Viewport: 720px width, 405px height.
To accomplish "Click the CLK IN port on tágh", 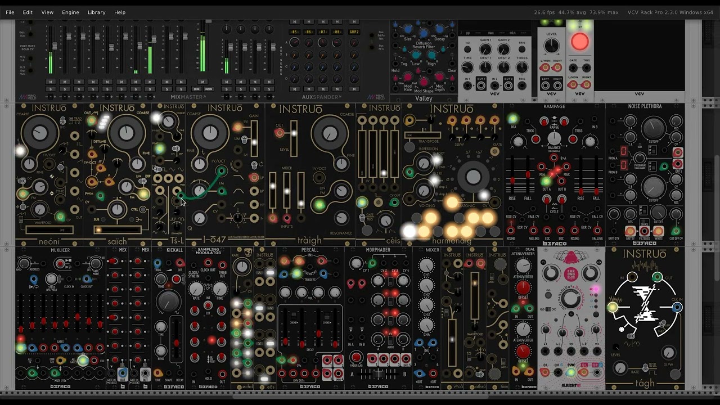I will click(x=677, y=307).
